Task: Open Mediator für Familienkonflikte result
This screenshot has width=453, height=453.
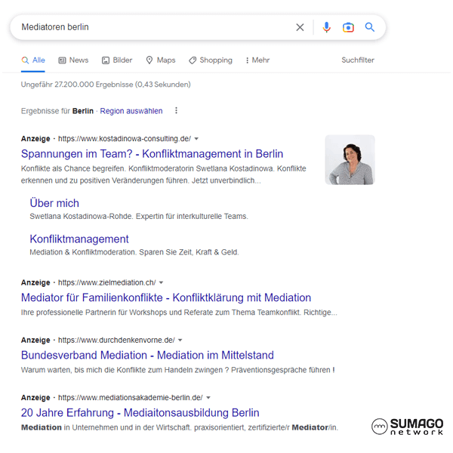Action: coord(166,297)
